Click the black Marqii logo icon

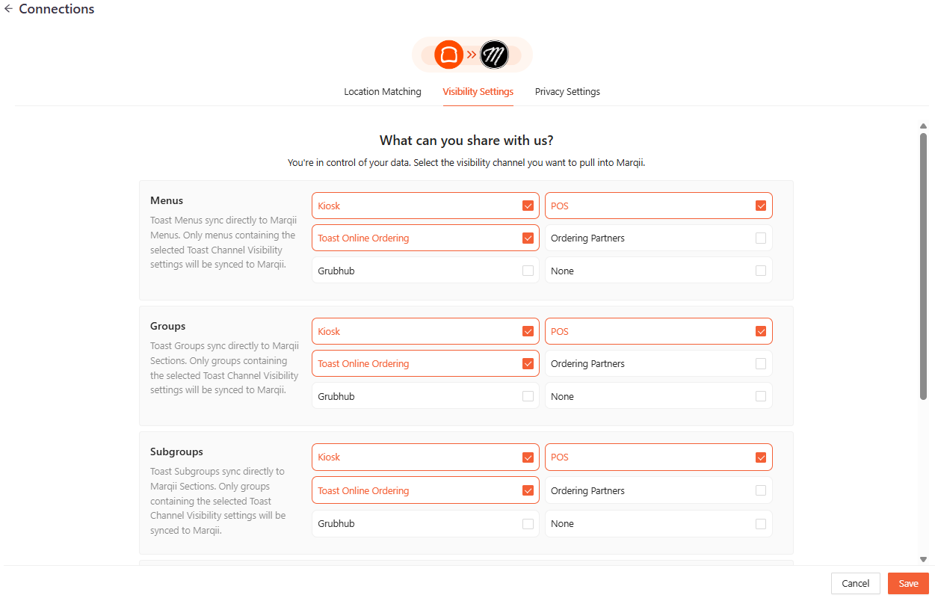(494, 55)
